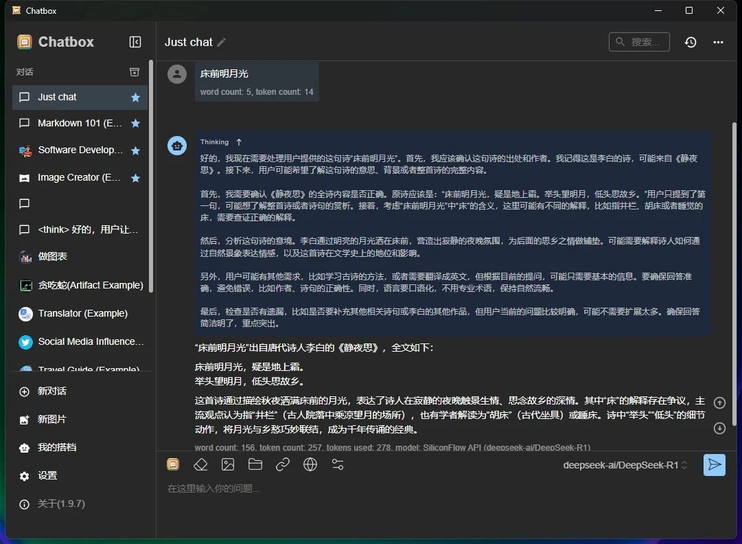Open the deepseek-ai/DeepSeek-R1 model selector
This screenshot has height=544, width=742.
click(625, 465)
